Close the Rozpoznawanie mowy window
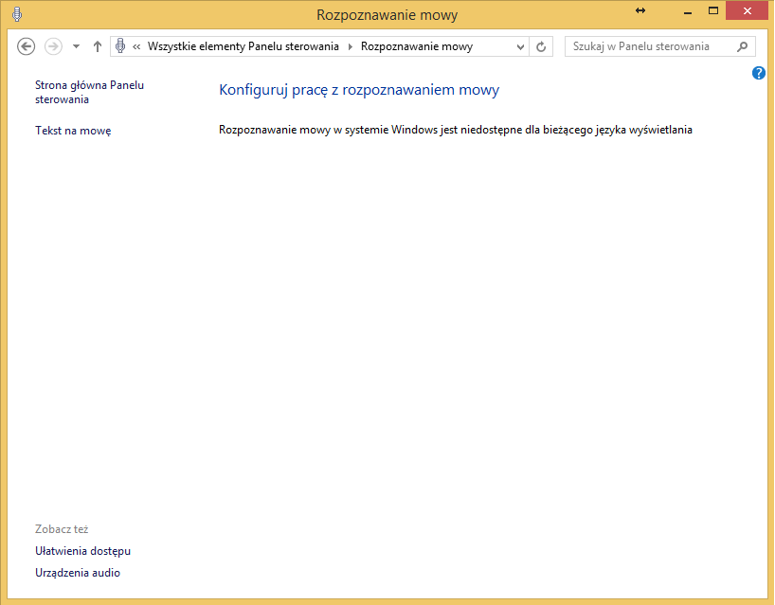The image size is (775, 605). [747, 10]
